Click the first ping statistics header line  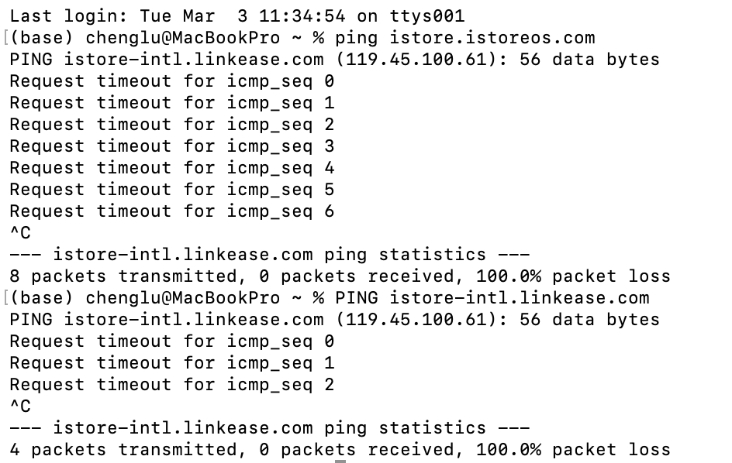coord(269,254)
